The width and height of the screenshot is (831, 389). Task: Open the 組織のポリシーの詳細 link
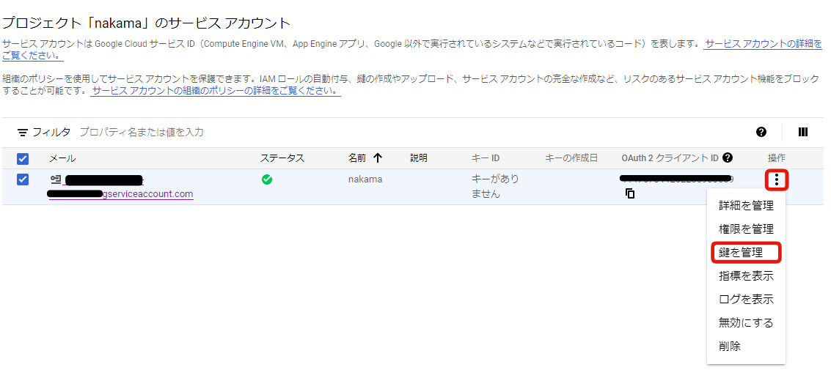[x=216, y=91]
